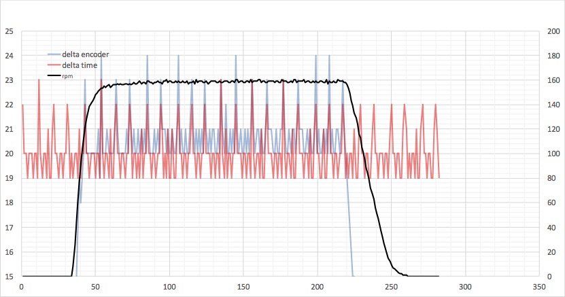565x297 pixels.
Task: Select right axis label 180
Action: tap(553, 56)
